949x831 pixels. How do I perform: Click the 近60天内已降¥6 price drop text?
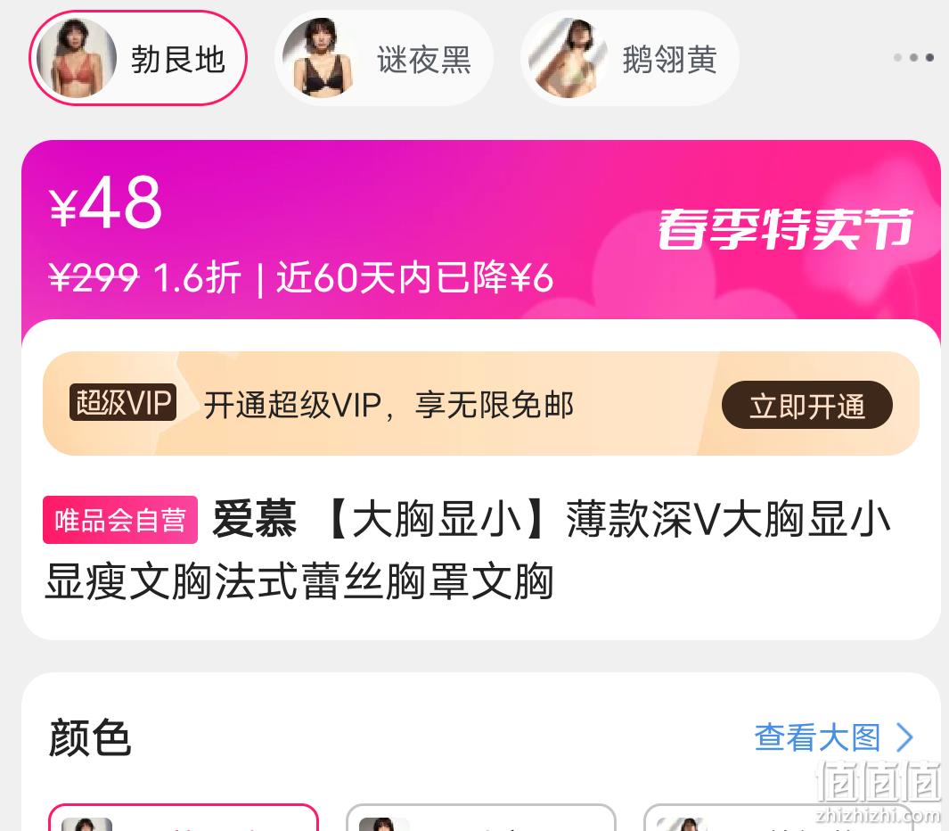tap(414, 278)
